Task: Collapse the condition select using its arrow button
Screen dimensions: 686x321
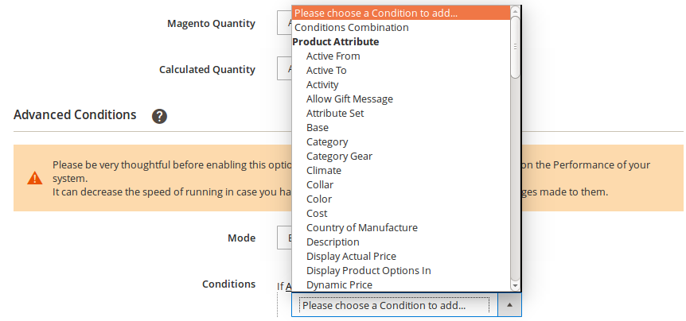Action: click(510, 305)
